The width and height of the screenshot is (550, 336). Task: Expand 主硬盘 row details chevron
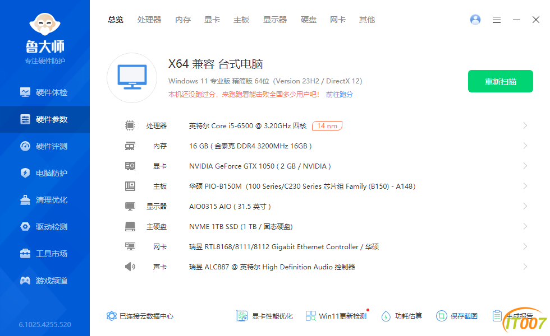pos(525,226)
